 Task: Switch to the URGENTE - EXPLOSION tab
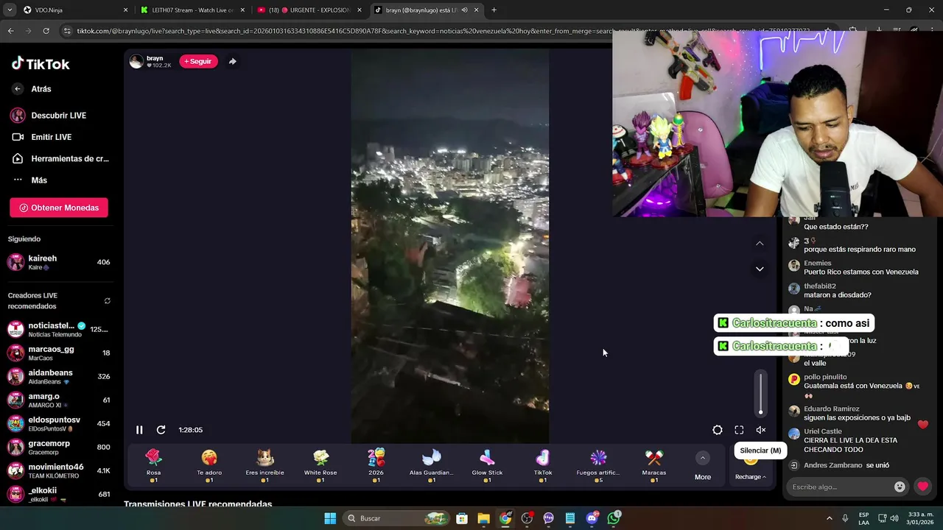pos(309,10)
